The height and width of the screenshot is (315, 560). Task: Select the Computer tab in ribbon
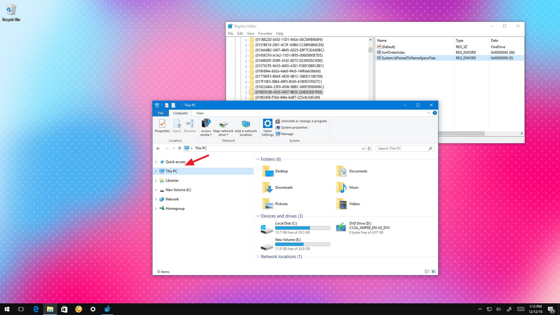(180, 113)
